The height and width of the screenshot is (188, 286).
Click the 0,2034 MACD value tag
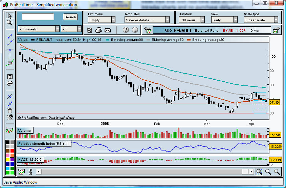[x=275, y=160]
